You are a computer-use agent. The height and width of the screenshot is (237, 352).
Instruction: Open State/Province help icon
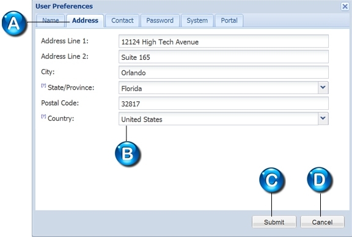(43, 86)
